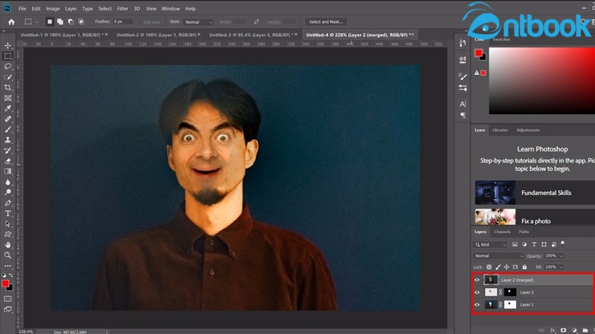Switch to the Channels tab
Image resolution: width=595 pixels, height=334 pixels.
tap(502, 232)
